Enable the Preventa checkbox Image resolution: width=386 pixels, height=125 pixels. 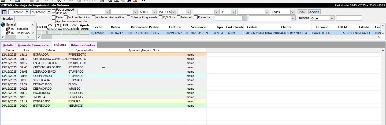coord(196,17)
